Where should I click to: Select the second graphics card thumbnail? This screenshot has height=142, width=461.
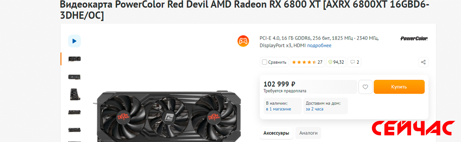75,77
